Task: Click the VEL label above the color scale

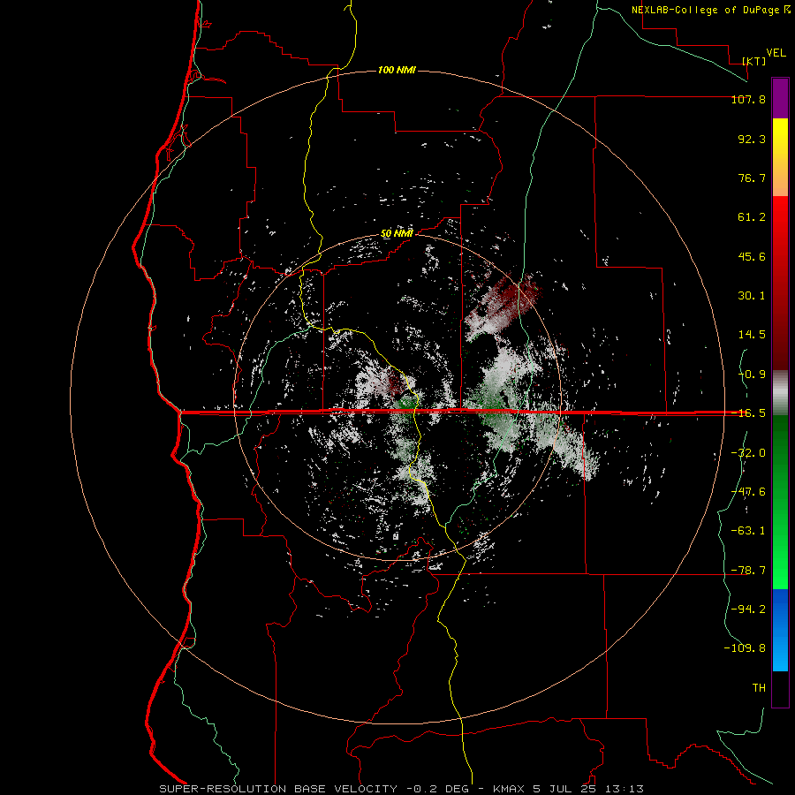Action: [x=776, y=53]
